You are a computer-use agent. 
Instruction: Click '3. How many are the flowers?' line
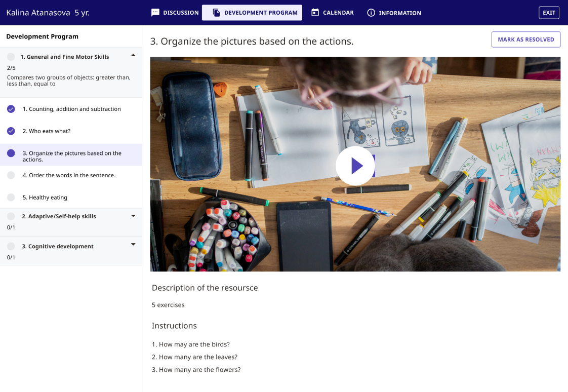click(x=196, y=370)
